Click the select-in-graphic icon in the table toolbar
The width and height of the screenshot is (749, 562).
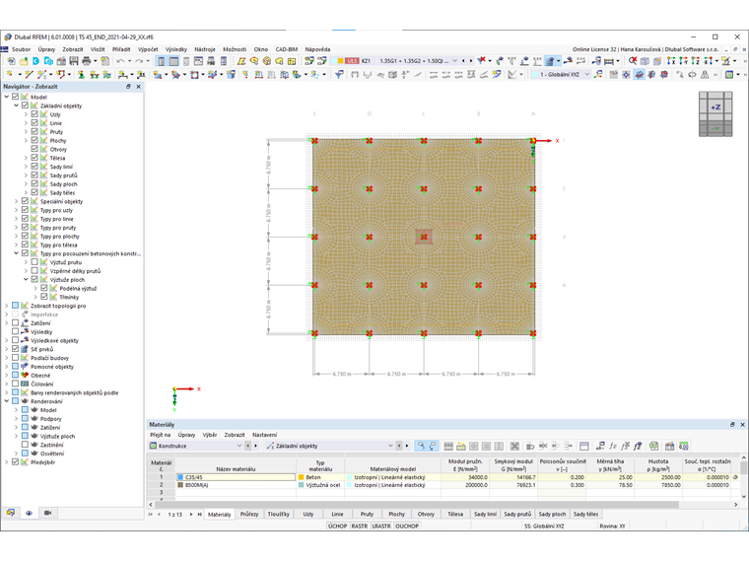click(421, 446)
